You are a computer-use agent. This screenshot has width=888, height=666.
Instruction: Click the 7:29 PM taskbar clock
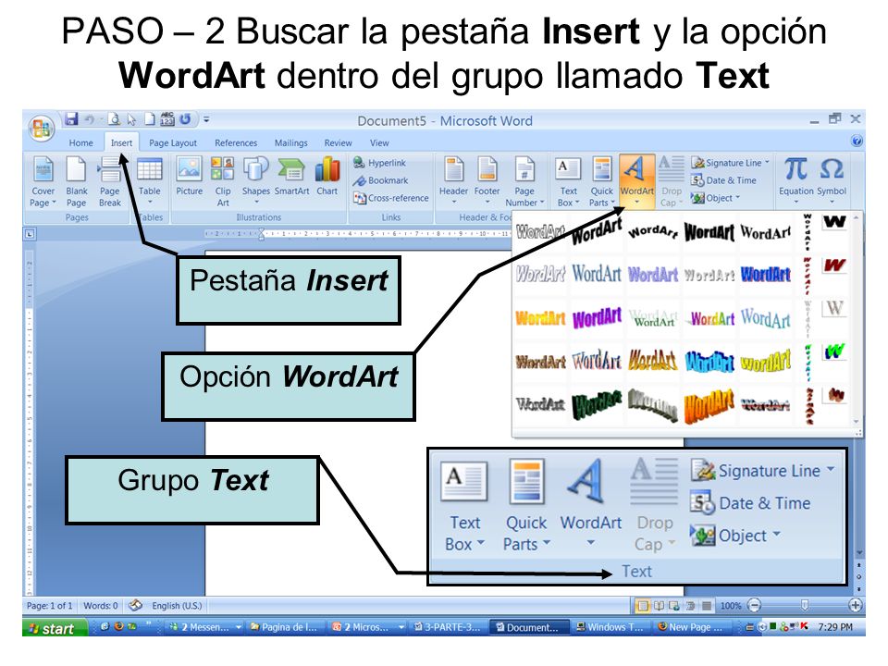click(835, 627)
